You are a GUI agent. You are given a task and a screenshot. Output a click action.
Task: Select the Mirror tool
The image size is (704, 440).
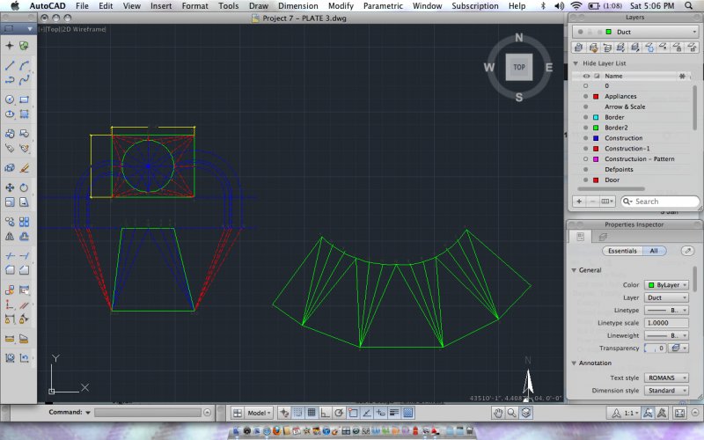10,236
